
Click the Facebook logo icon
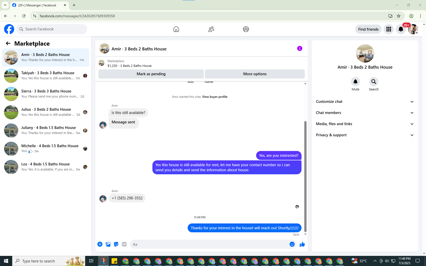point(9,29)
